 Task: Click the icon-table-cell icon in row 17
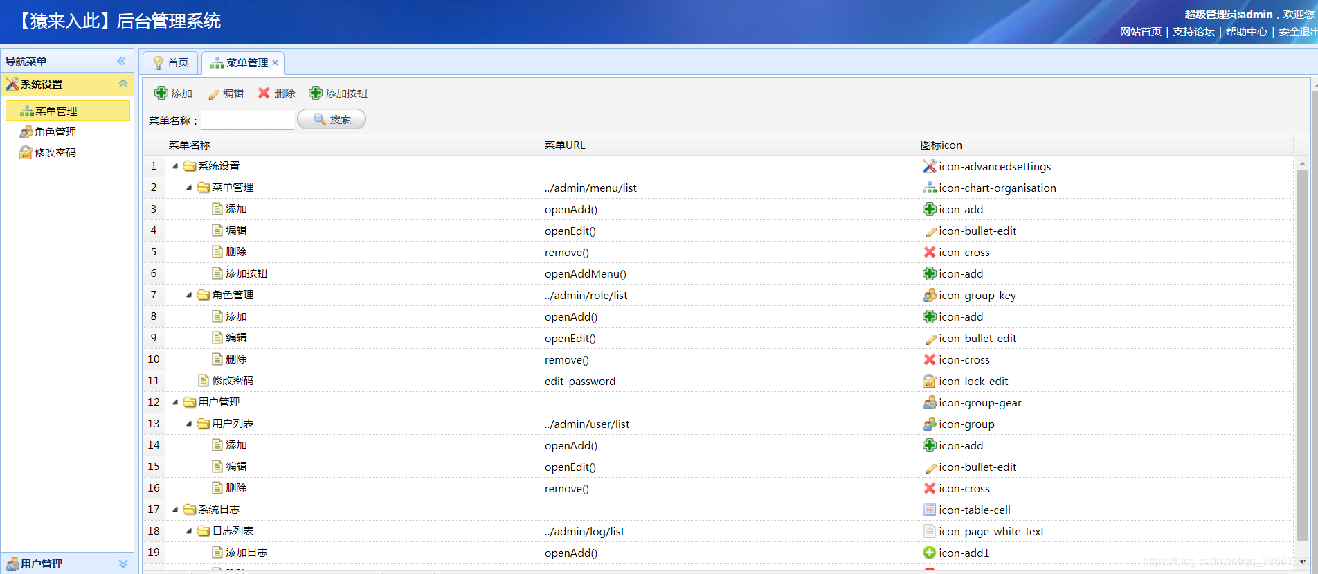pyautogui.click(x=930, y=510)
